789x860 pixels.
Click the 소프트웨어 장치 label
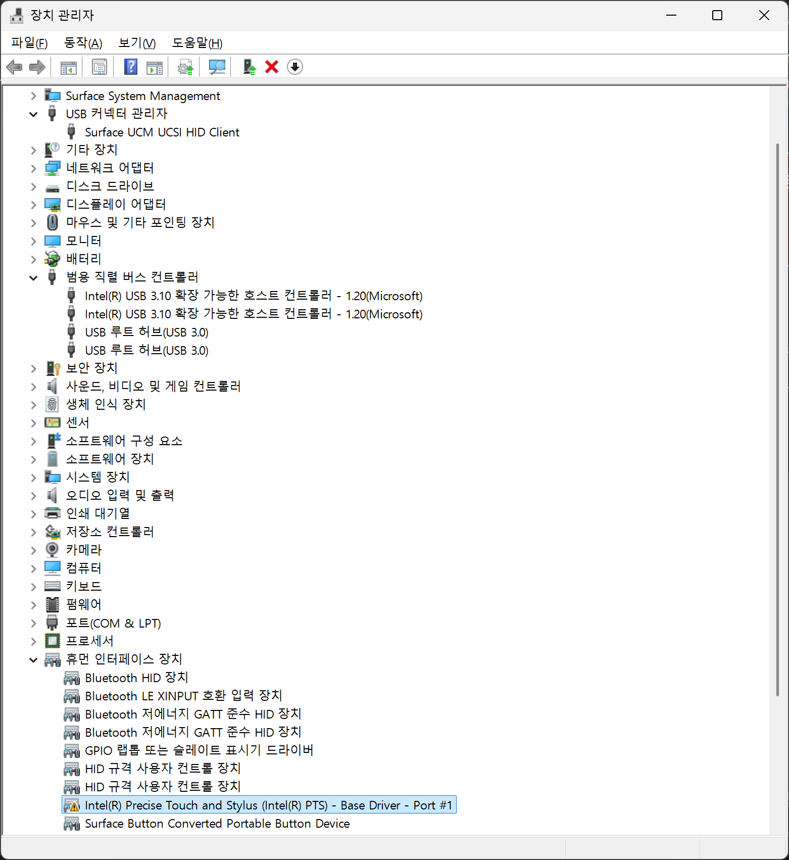[110, 459]
